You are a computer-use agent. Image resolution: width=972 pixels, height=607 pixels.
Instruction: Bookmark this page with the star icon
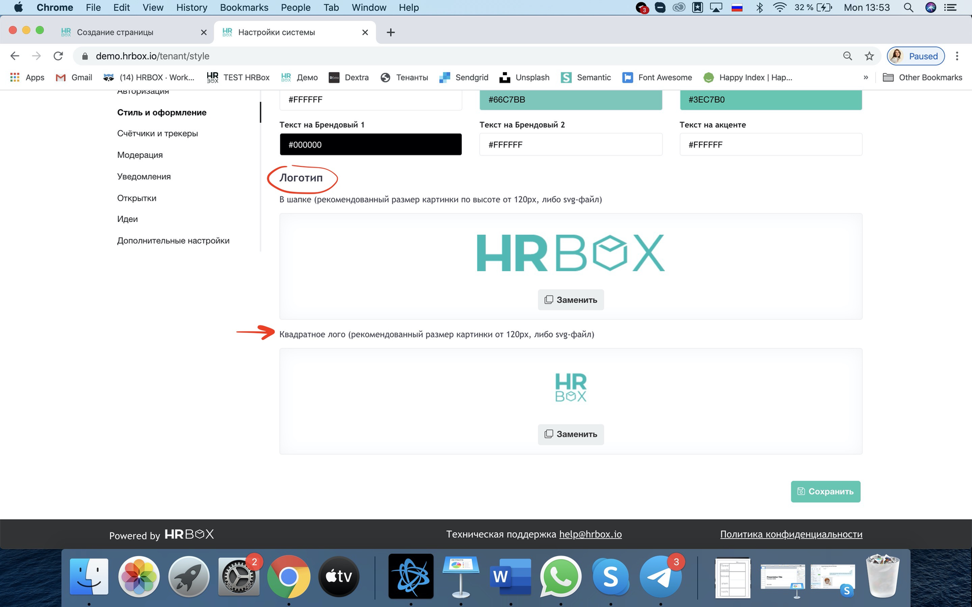pos(869,56)
